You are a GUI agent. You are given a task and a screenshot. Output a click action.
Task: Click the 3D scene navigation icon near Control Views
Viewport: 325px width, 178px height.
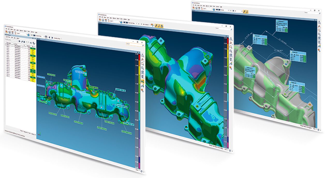coord(29,35)
